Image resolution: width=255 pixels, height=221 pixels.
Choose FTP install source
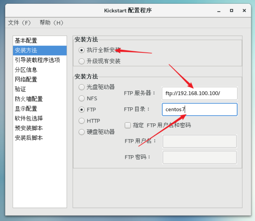82,110
